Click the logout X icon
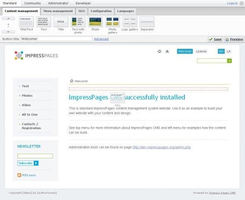Image resolution: width=245 pixels, height=200 pixels. pyautogui.click(x=241, y=3)
